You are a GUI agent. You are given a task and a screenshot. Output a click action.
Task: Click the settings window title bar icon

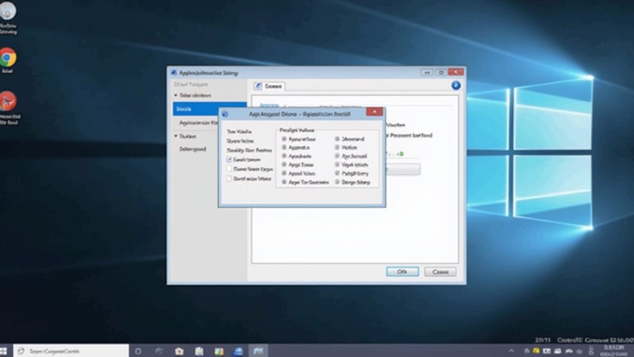(174, 73)
